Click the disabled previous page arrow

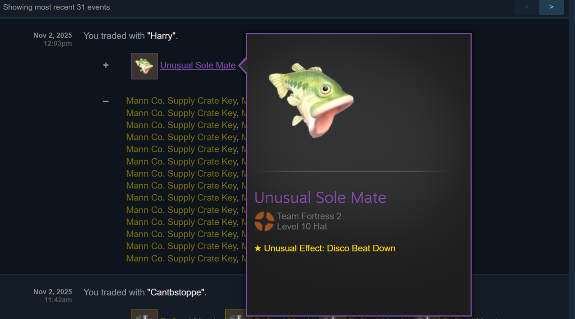(x=526, y=7)
